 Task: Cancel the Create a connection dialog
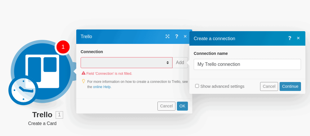(x=269, y=86)
